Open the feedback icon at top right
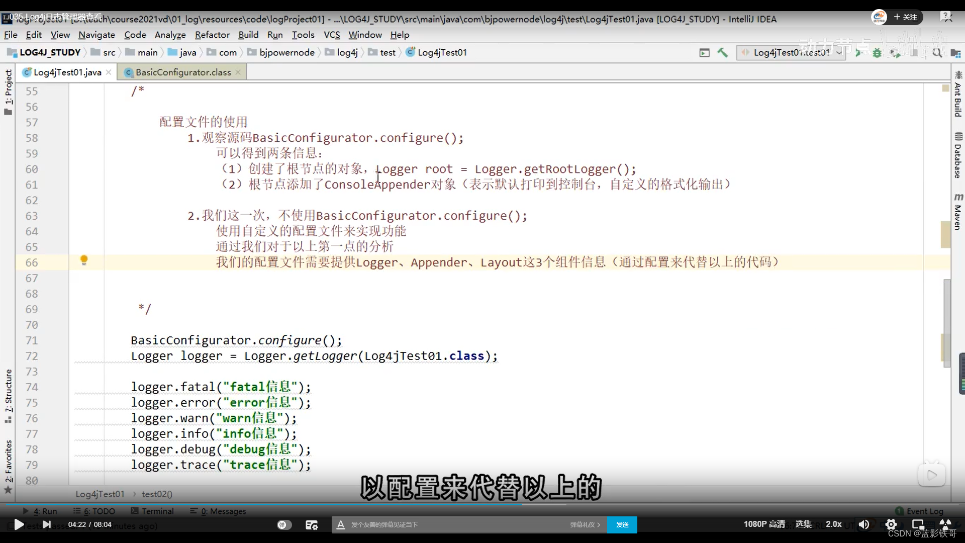Image resolution: width=965 pixels, height=543 pixels. [x=946, y=17]
